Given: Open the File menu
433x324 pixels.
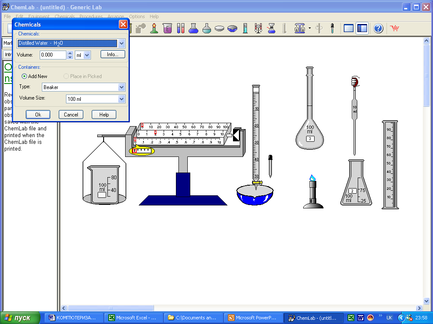Looking at the screenshot, I should (7, 16).
